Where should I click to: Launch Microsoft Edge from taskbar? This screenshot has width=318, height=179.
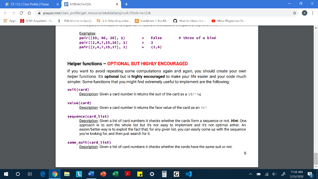click(x=42, y=174)
